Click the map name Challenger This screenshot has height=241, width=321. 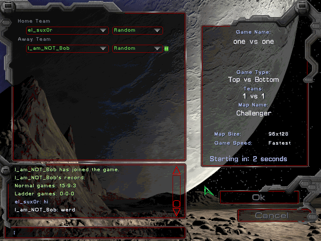pyautogui.click(x=253, y=113)
